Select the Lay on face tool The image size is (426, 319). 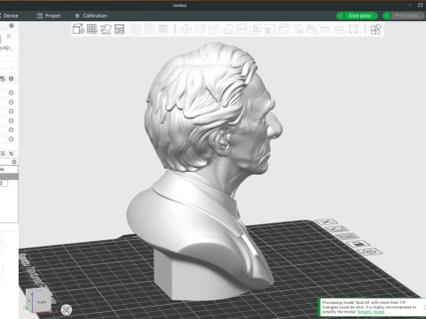(228, 29)
